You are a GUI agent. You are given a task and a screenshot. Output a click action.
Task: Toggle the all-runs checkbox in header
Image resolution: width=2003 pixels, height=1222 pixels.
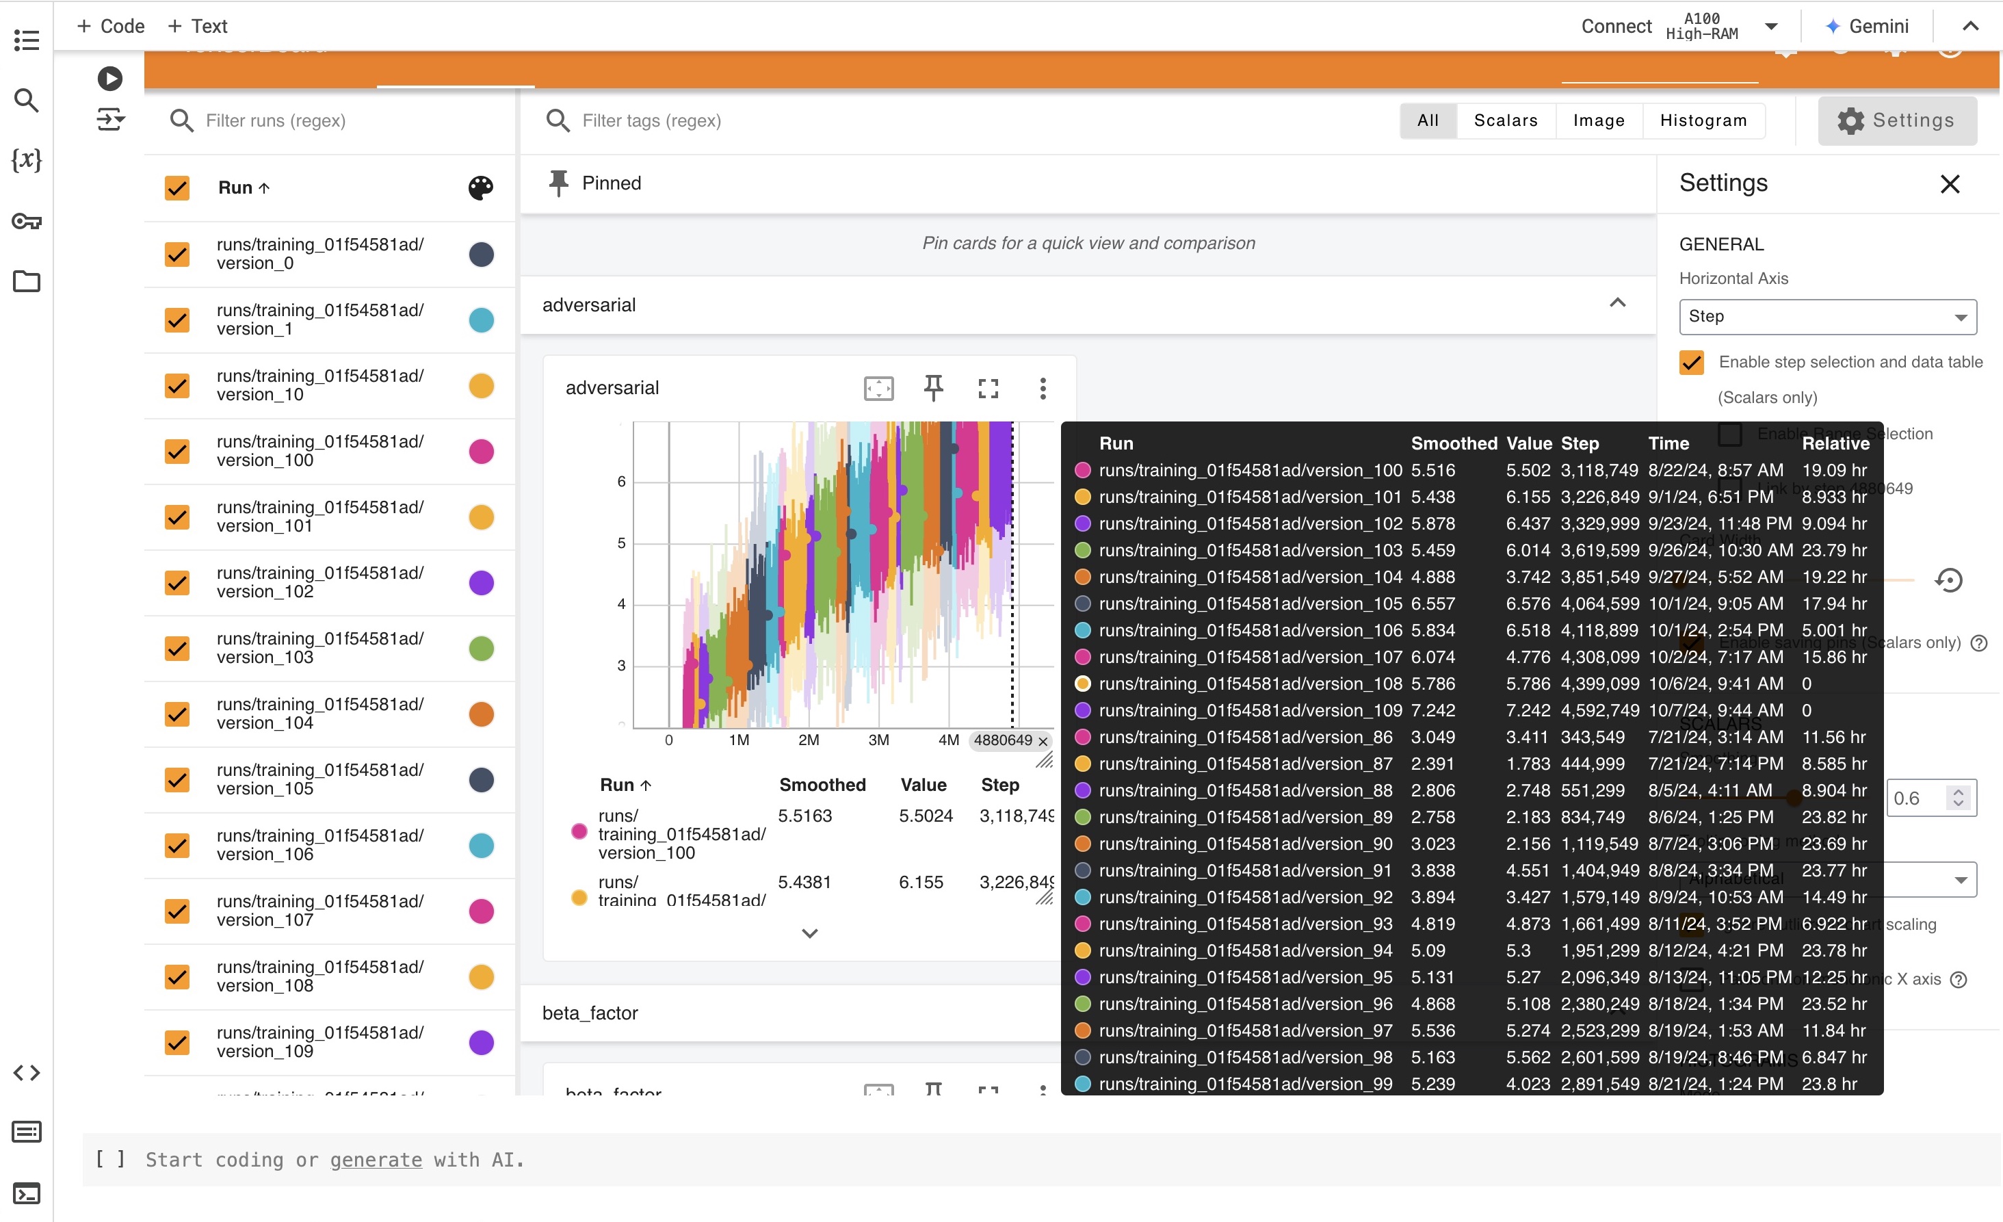(x=176, y=187)
